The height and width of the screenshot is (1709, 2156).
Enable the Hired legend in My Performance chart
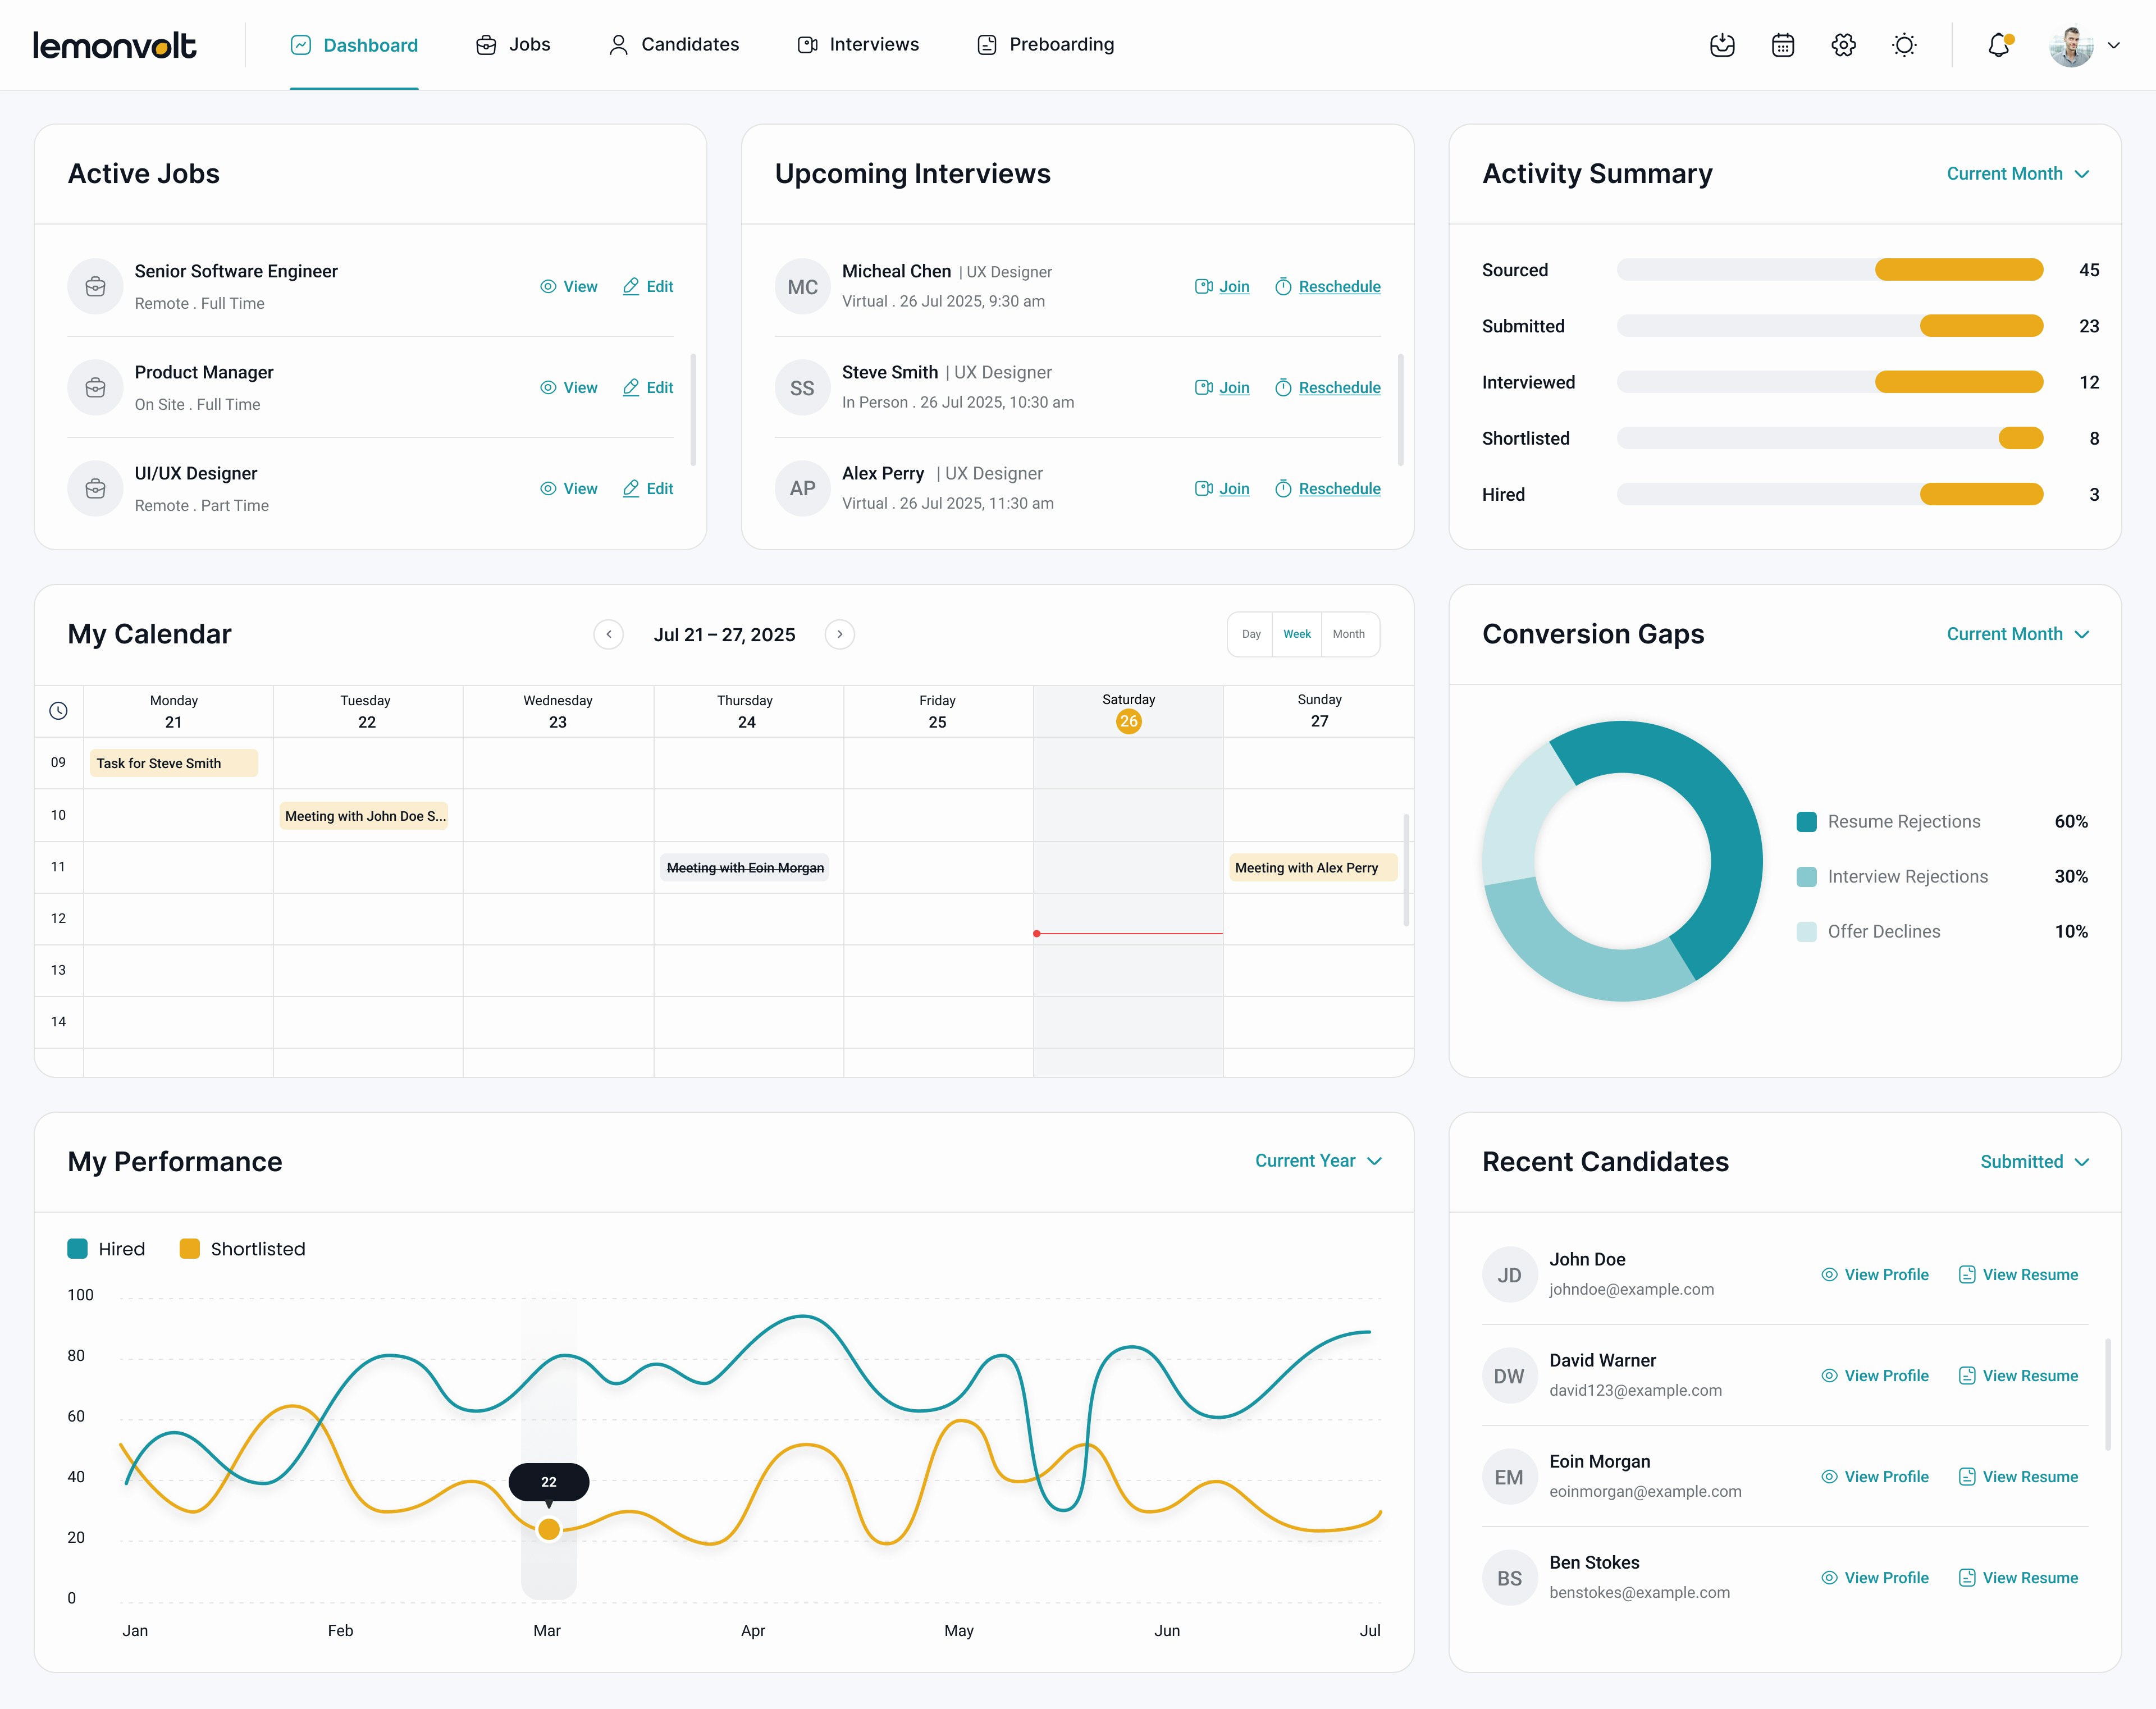point(106,1248)
